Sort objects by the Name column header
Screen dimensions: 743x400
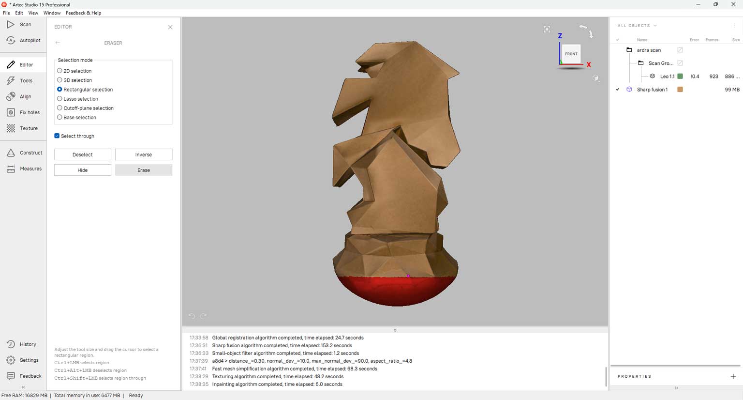[642, 40]
